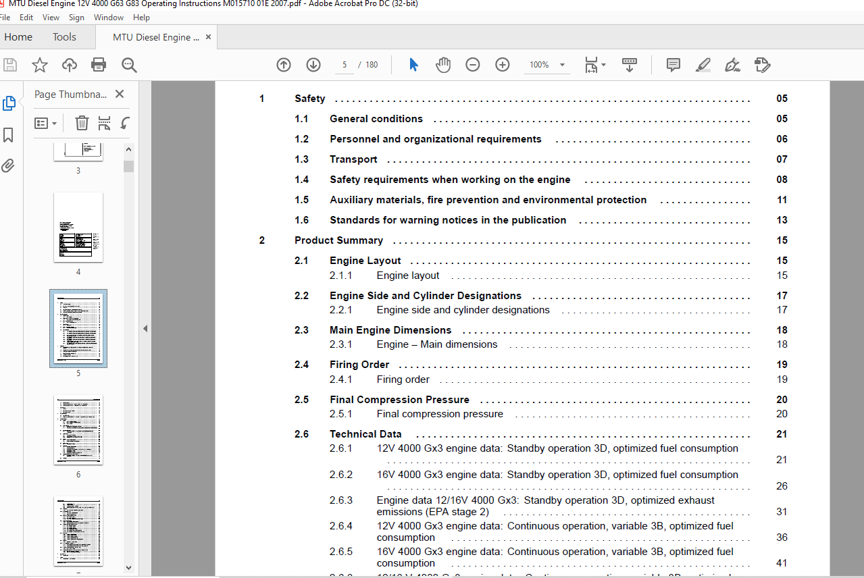Click the Save file icon

tap(10, 65)
